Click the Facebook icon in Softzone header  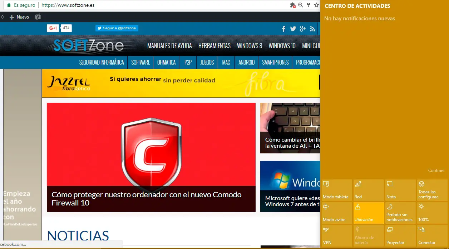click(x=283, y=29)
